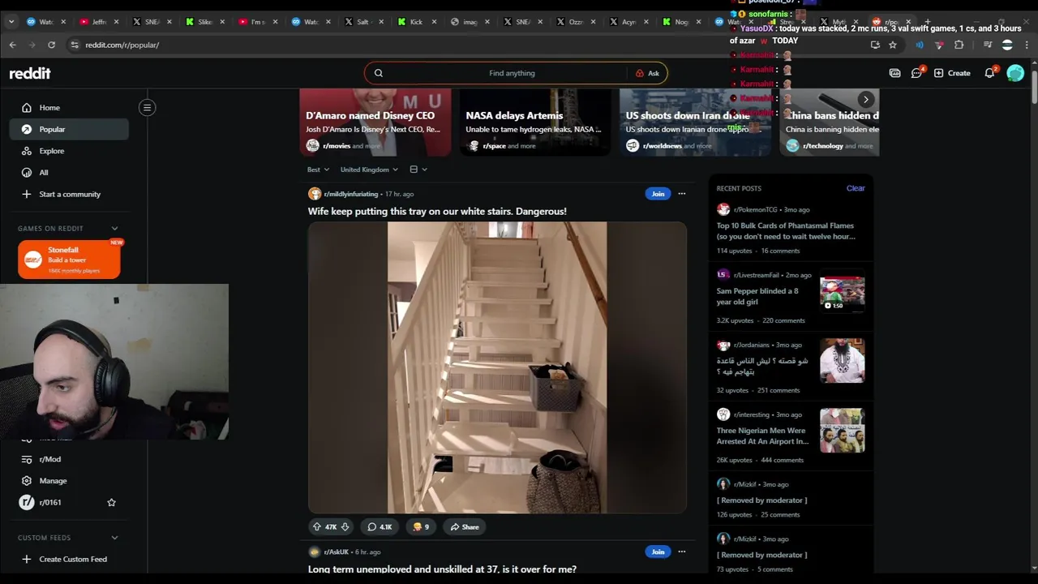Click Start a community

click(69, 194)
